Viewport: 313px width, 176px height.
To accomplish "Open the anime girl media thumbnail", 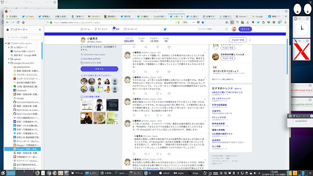I will point(99,105).
